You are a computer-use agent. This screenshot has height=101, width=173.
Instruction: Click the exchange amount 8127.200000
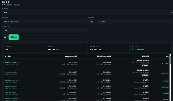pyautogui.click(x=107, y=80)
